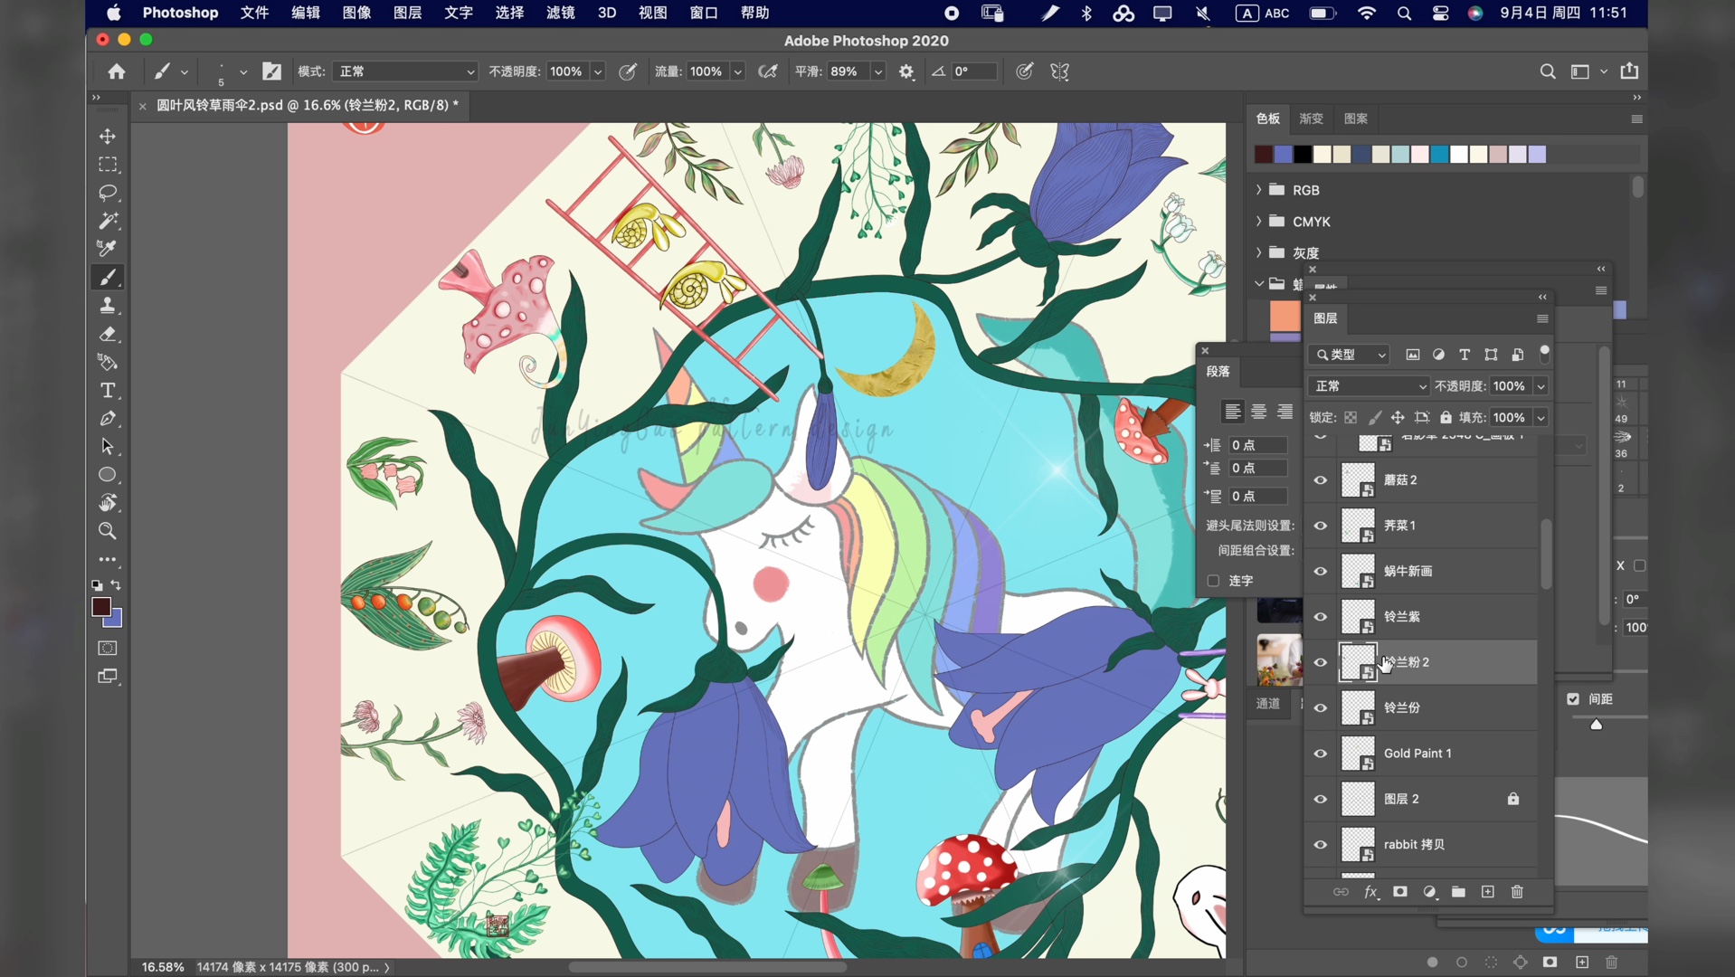This screenshot has width=1735, height=977.
Task: Select the Type tool
Action: (108, 391)
